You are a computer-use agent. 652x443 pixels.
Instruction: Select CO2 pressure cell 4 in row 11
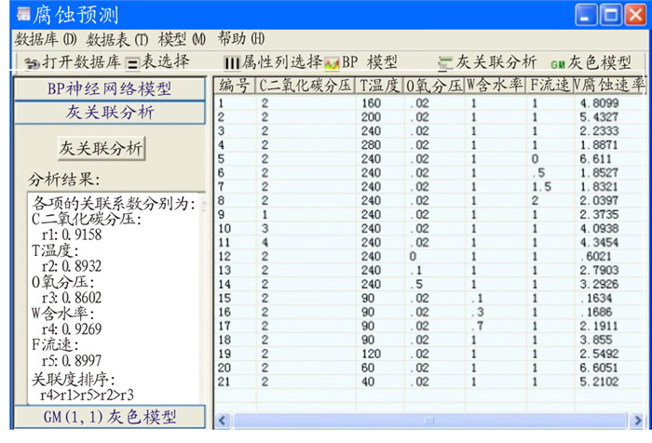pyautogui.click(x=265, y=242)
